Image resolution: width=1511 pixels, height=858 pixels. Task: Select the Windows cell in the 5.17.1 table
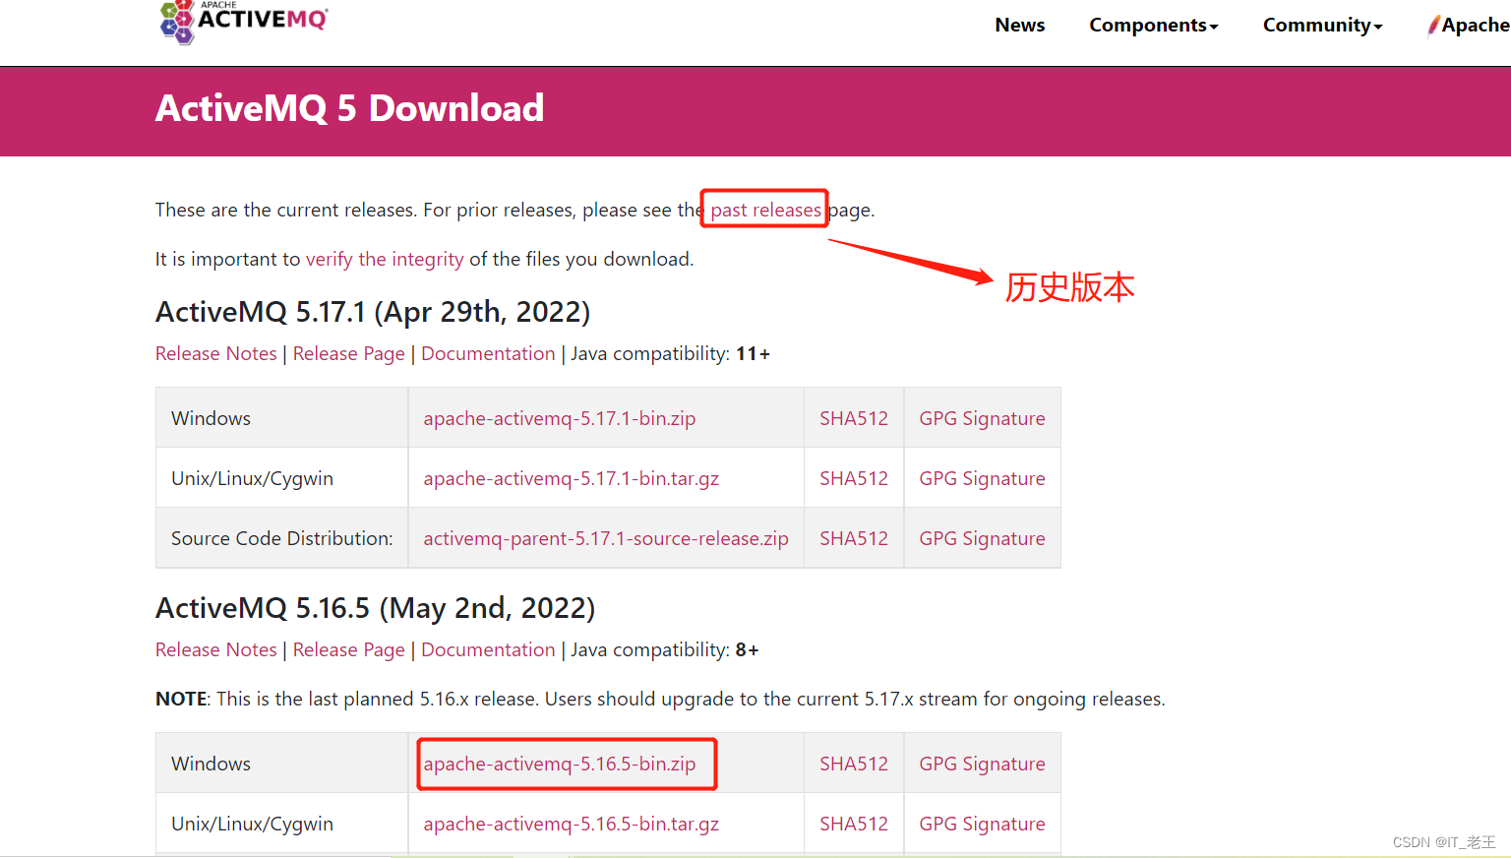pos(282,418)
